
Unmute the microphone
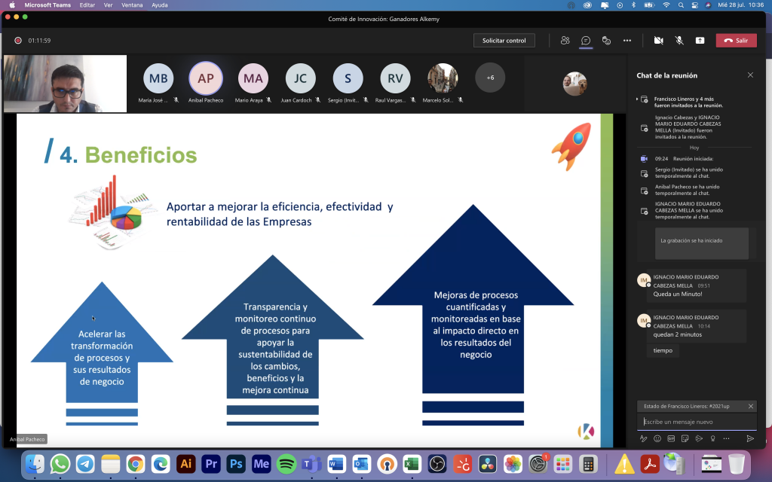pyautogui.click(x=679, y=41)
